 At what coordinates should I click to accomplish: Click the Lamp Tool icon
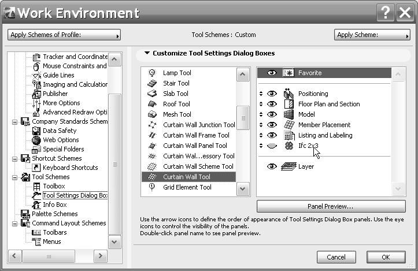153,73
